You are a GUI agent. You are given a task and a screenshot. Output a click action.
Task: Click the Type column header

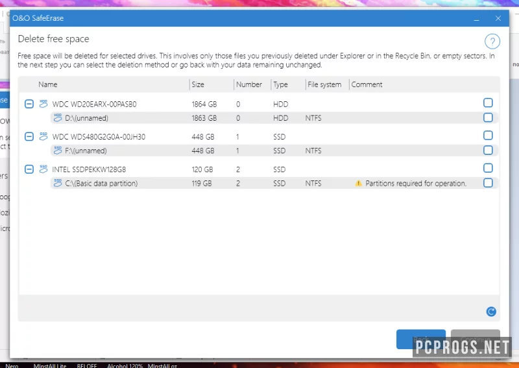280,84
